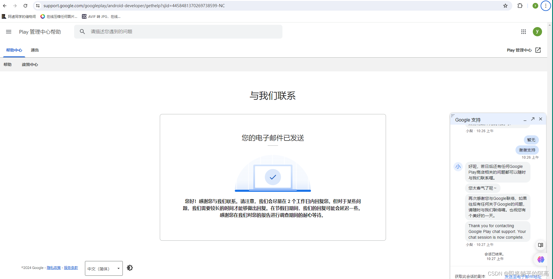Open Chrome profile avatar in toolbar
Viewport: 553px width, 279px height.
coord(535,6)
